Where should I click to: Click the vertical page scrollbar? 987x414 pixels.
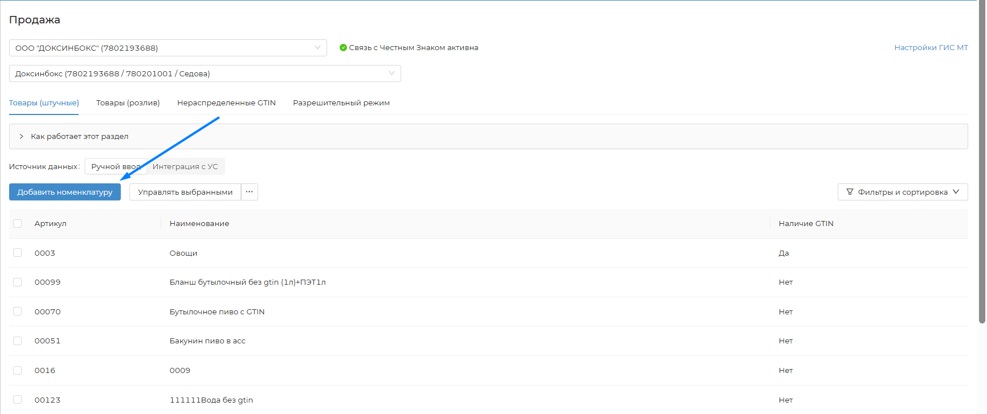[x=982, y=171]
